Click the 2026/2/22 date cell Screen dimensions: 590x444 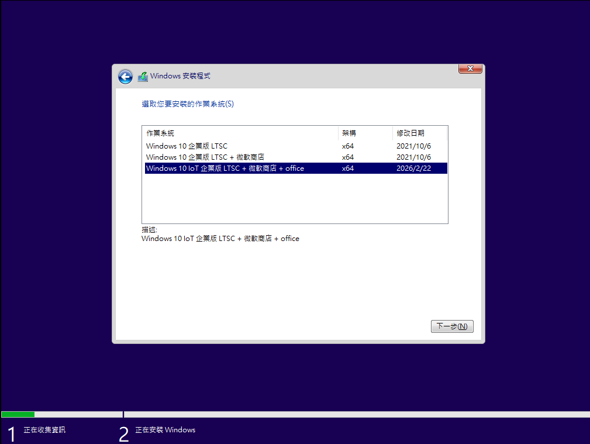(x=413, y=168)
